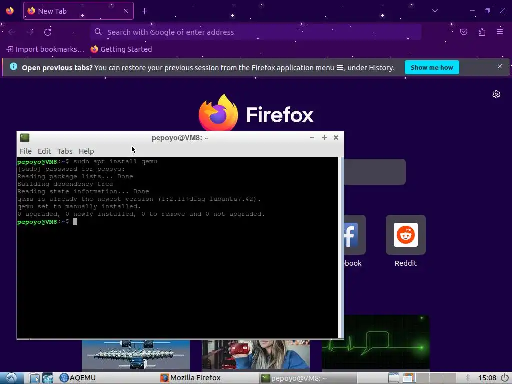Minimize the Firefox browser window
The width and height of the screenshot is (512, 384).
(x=472, y=11)
